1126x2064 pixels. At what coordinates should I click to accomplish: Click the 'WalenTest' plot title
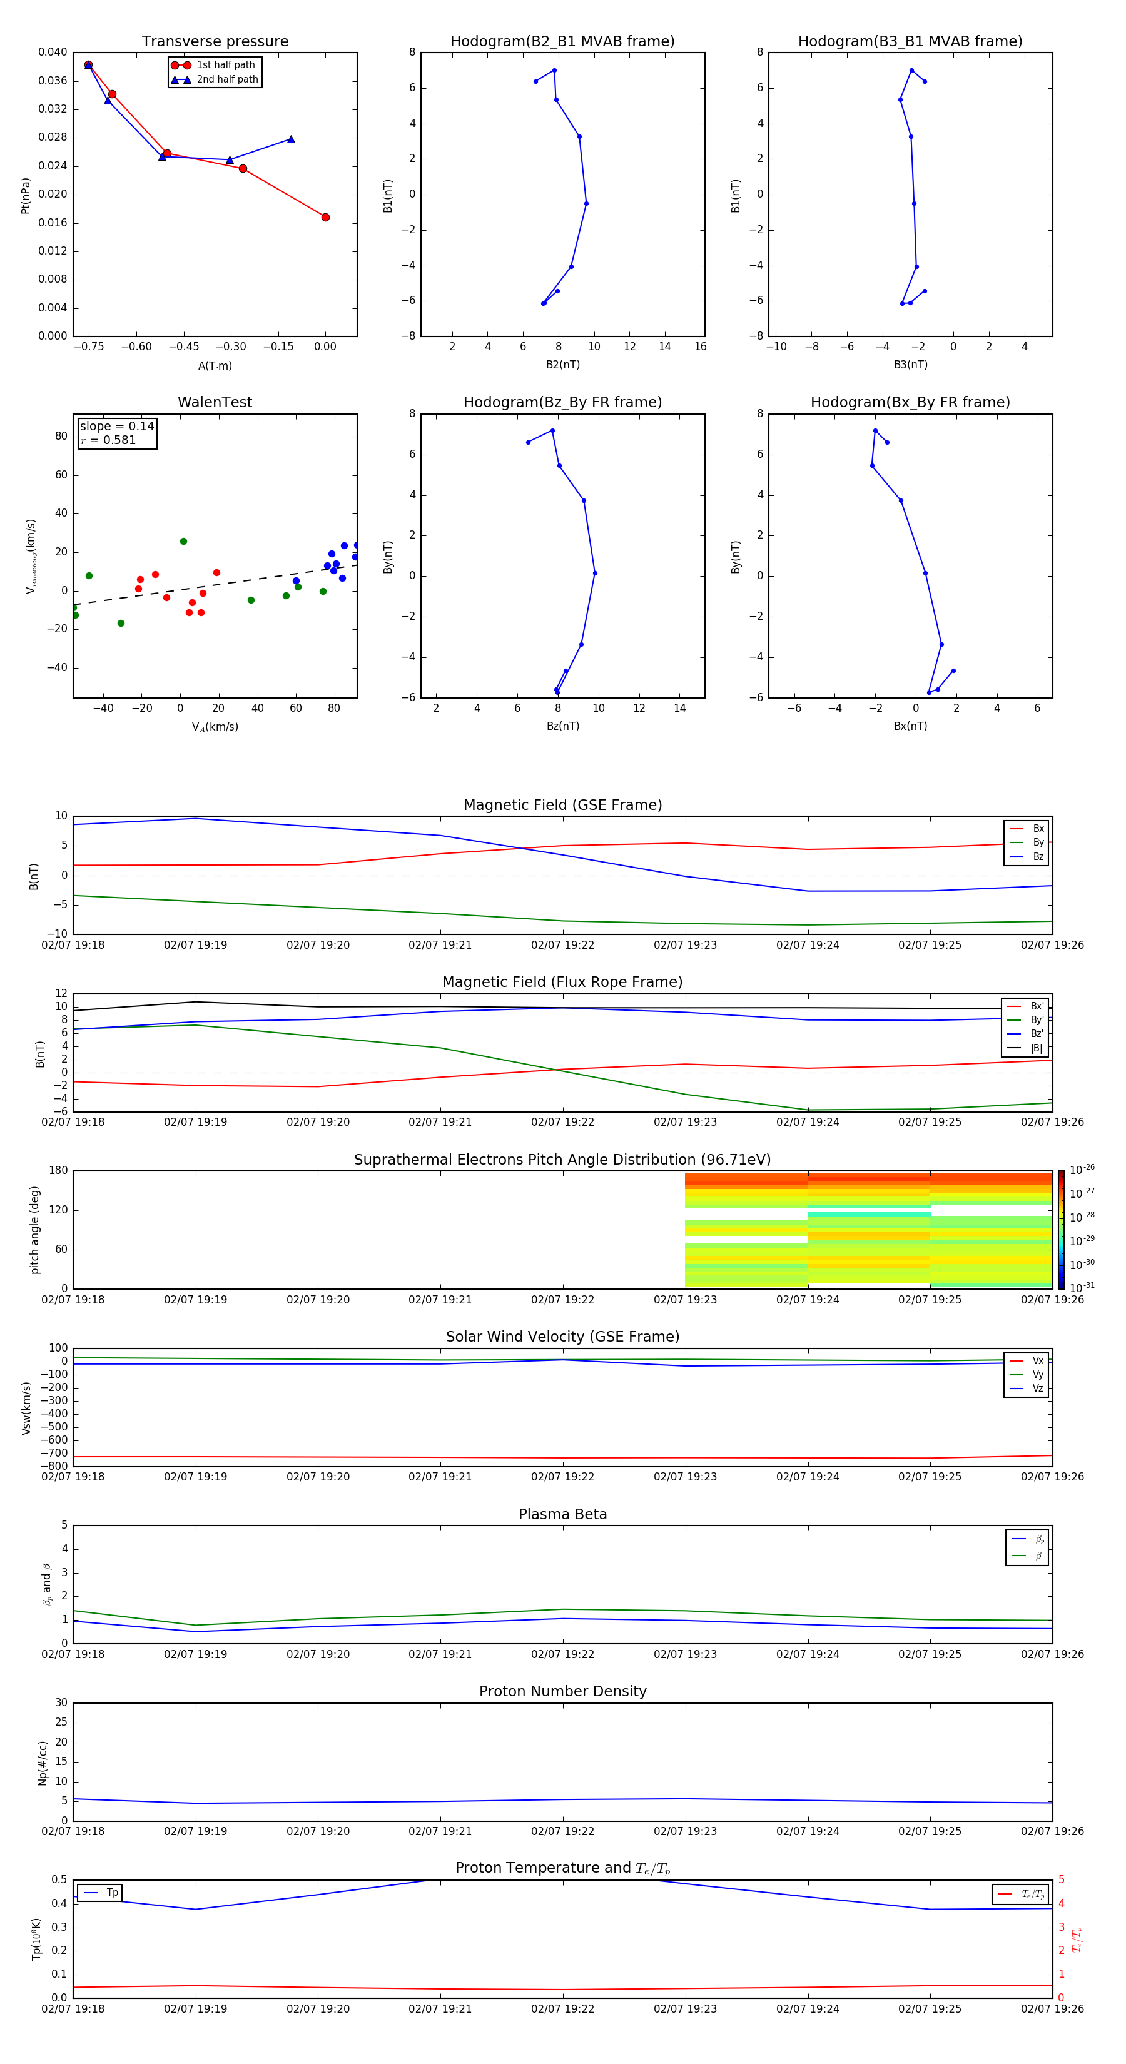pos(215,402)
